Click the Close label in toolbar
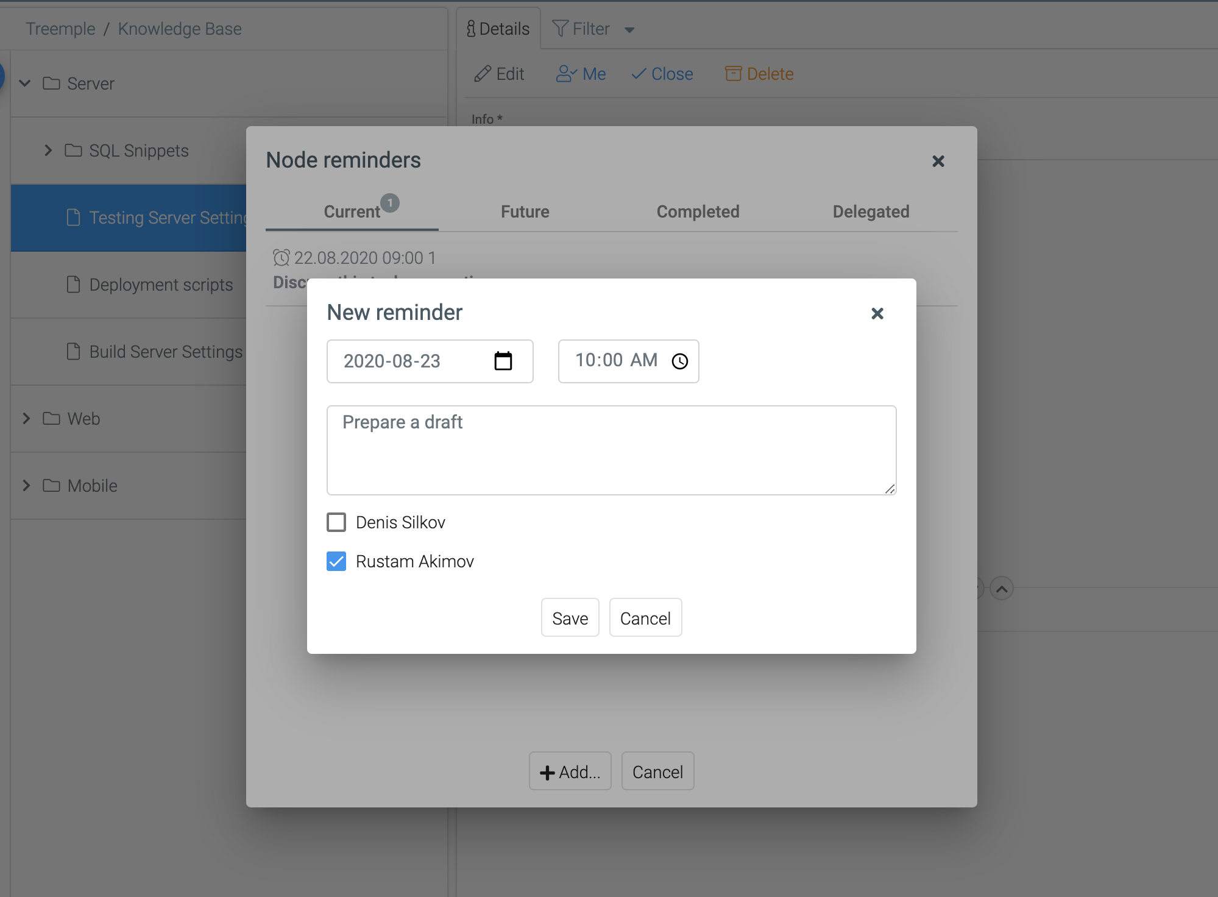 (x=672, y=74)
